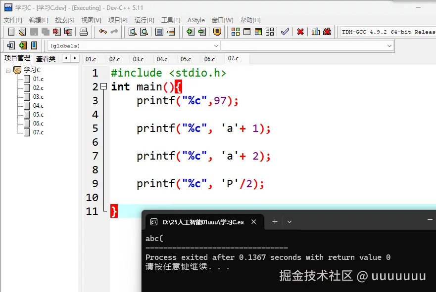Click the Replace magnifier icon
Viewport: 436px width, 292px height.
pos(144,32)
